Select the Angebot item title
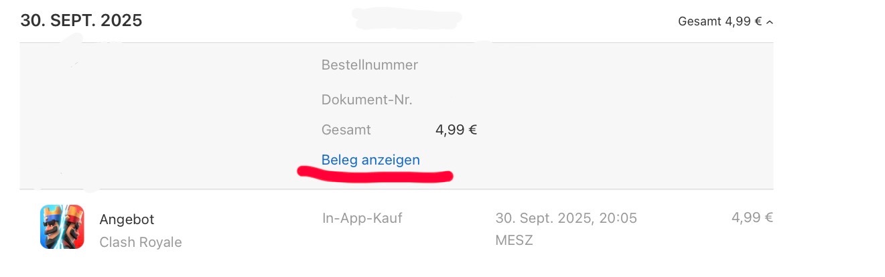The height and width of the screenshot is (277, 885). coord(127,219)
